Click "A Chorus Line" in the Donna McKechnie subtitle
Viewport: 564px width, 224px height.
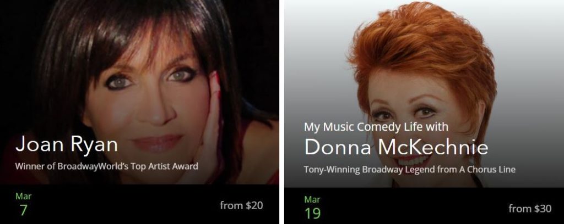tap(487, 169)
